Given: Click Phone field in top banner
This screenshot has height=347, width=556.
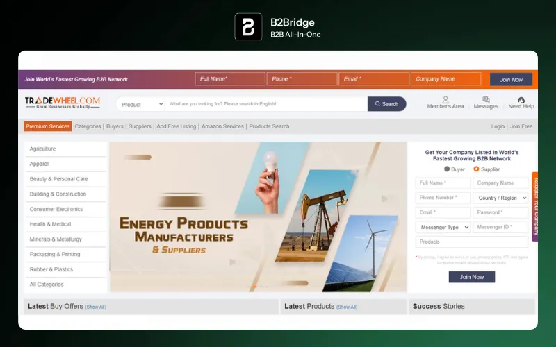Looking at the screenshot, I should [x=302, y=79].
